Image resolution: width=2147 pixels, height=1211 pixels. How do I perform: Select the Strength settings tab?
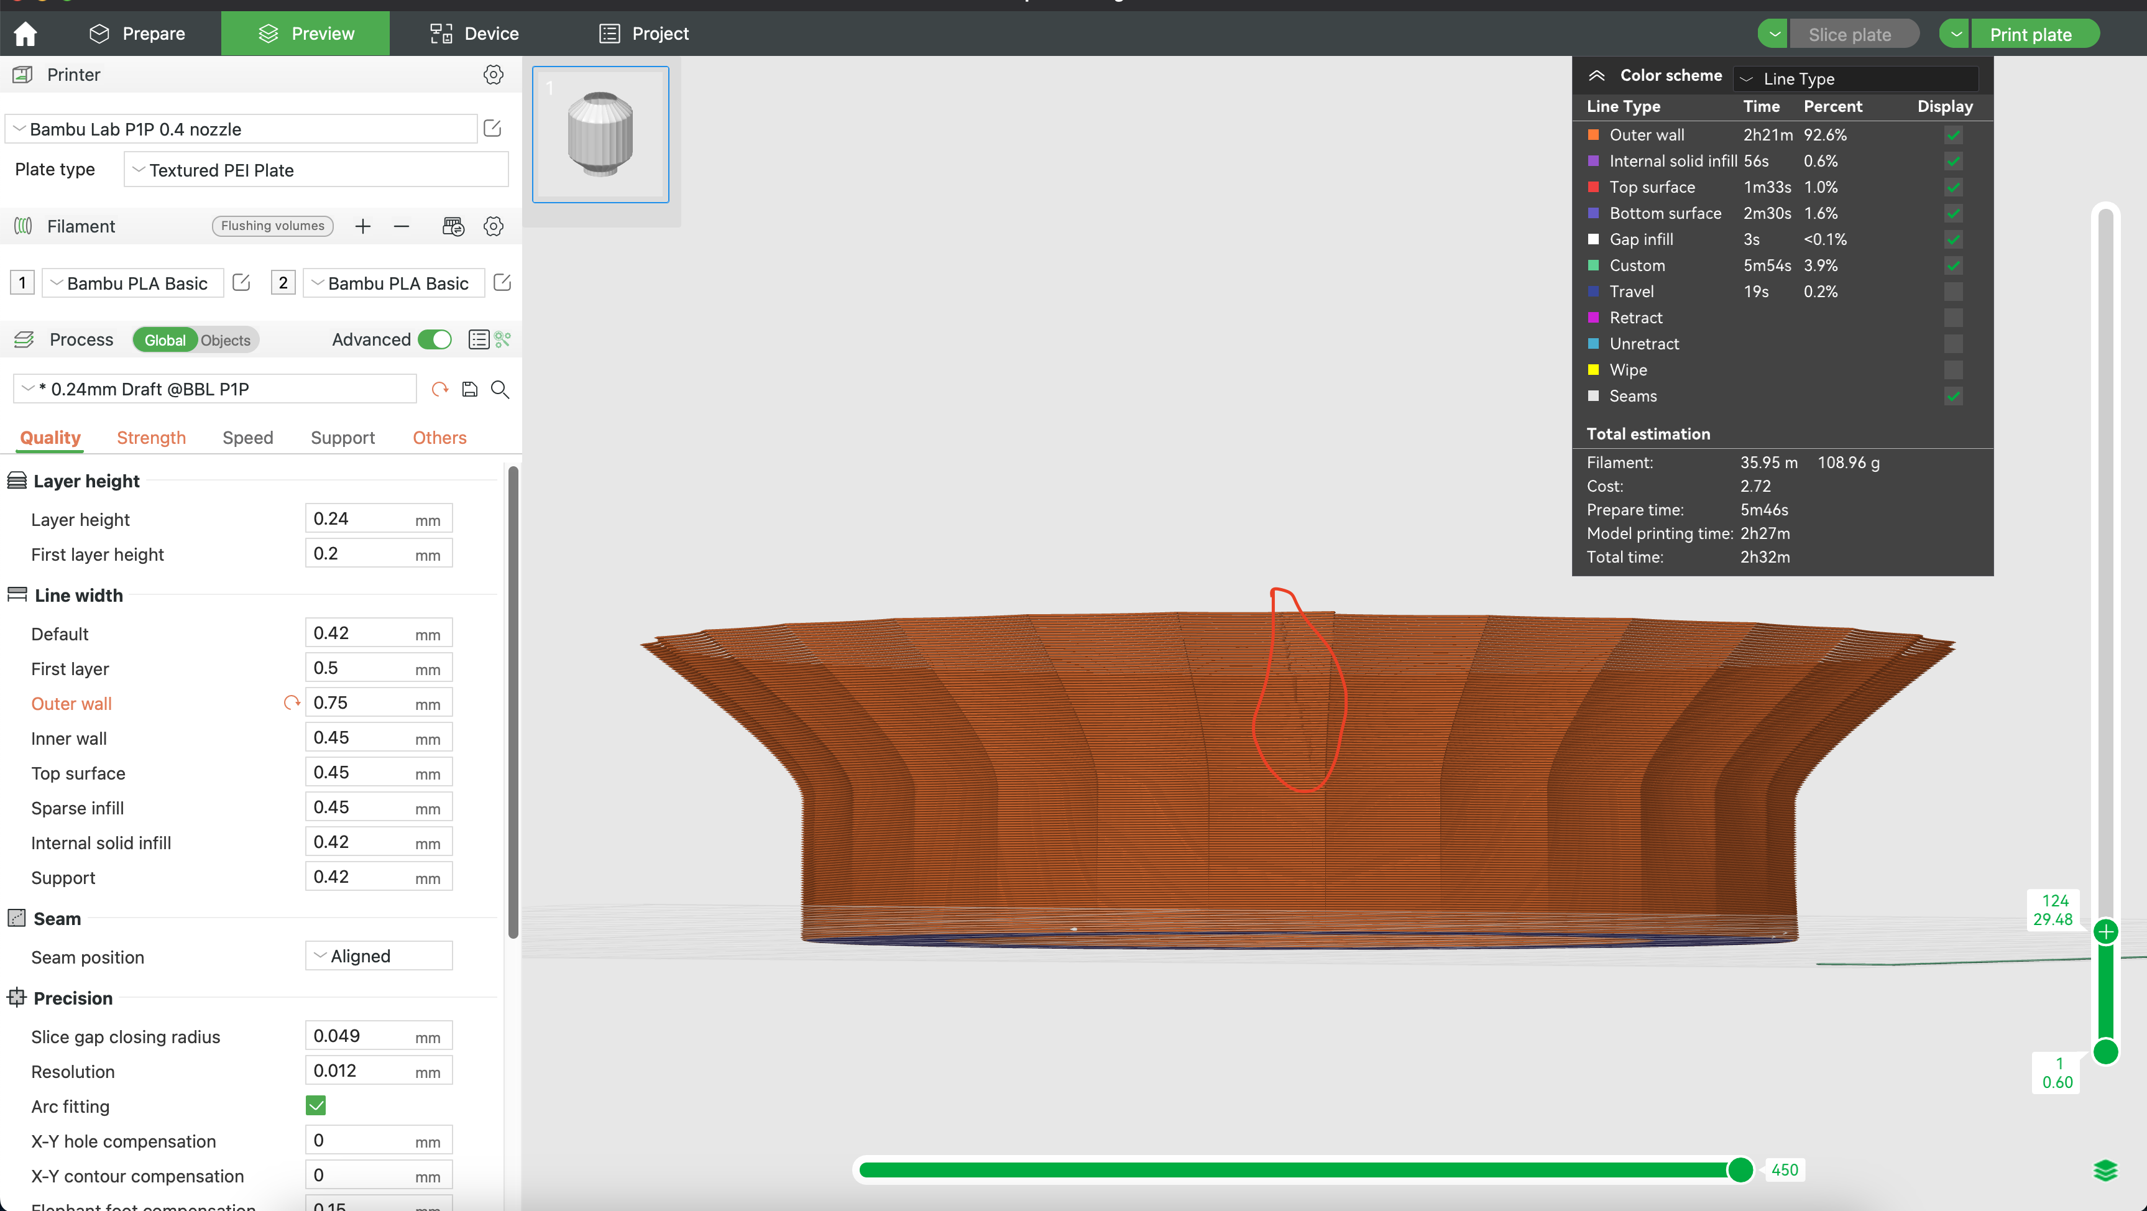point(151,438)
